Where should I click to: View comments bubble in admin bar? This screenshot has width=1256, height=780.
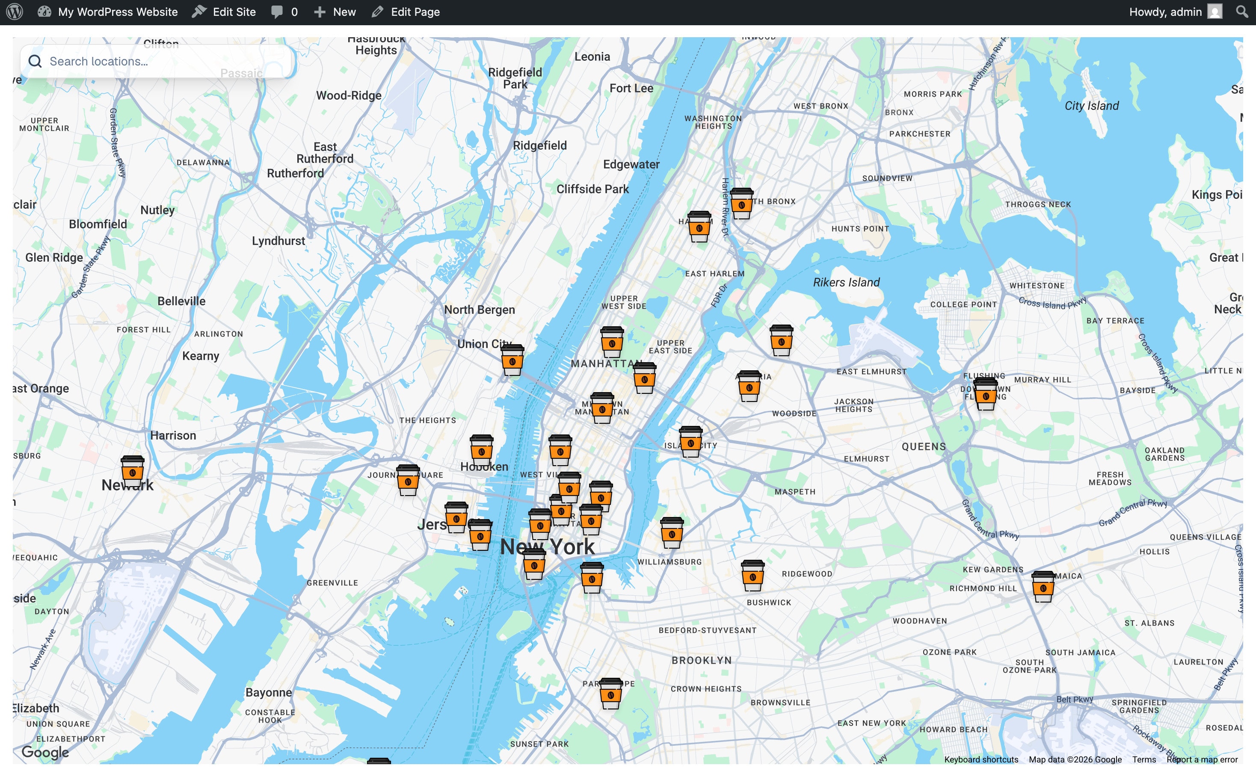point(284,12)
